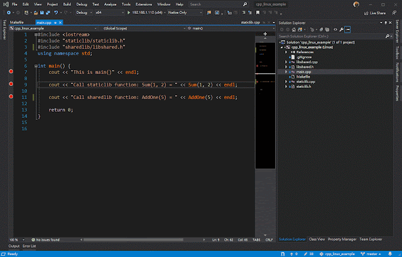The image size is (402, 257).
Task: Open the Error List panel tab
Action: pyautogui.click(x=30, y=246)
